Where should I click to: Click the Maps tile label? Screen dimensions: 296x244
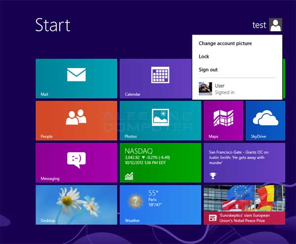click(x=214, y=136)
